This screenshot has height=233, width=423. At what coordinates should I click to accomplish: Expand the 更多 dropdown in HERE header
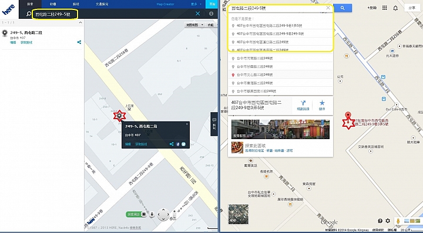(196, 4)
